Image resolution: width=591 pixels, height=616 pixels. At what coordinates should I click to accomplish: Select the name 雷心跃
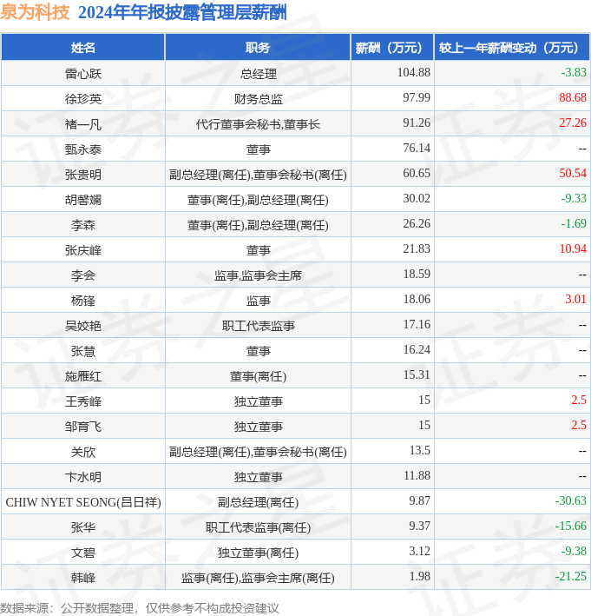coord(82,74)
